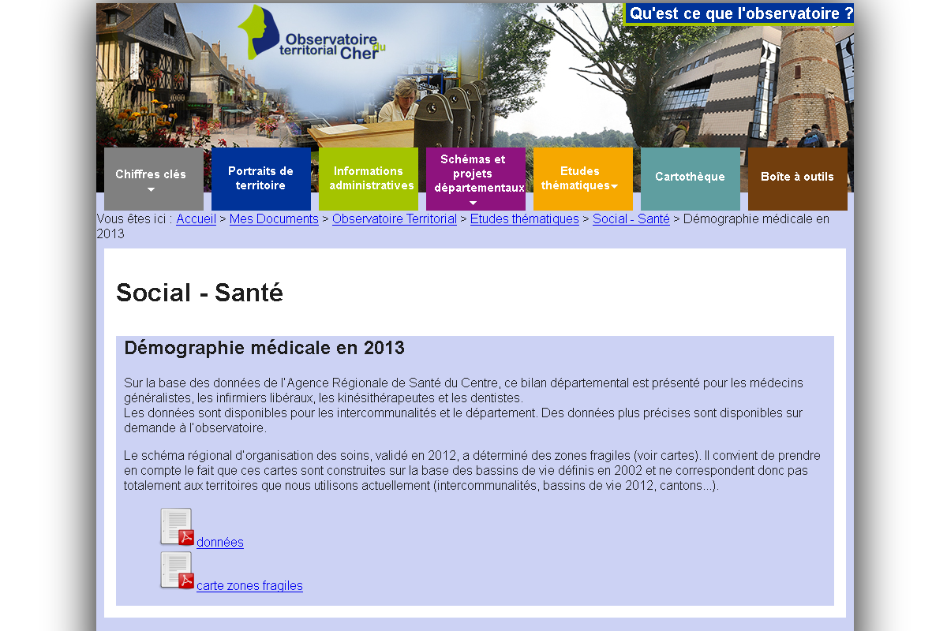The height and width of the screenshot is (631, 947).
Task: Open the Boîte à outils tile
Action: (798, 179)
